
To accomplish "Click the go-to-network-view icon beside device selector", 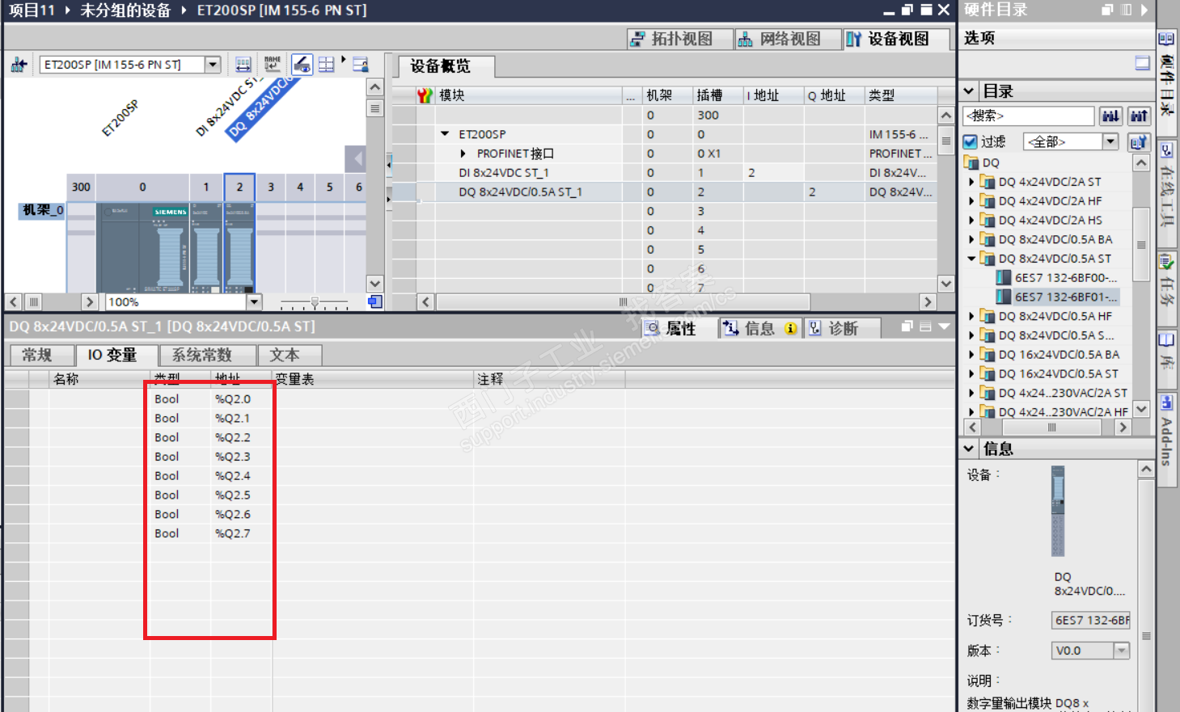I will click(x=19, y=65).
